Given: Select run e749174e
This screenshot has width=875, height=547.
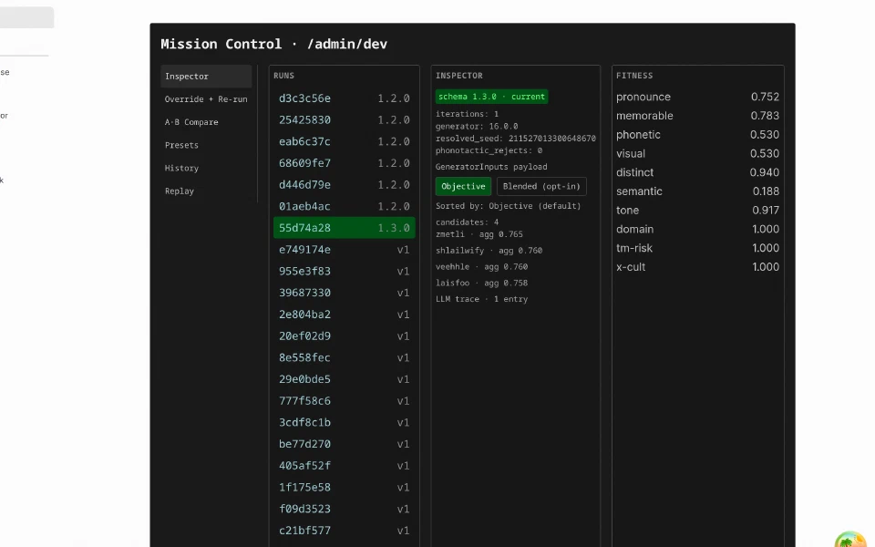Looking at the screenshot, I should click(x=345, y=250).
